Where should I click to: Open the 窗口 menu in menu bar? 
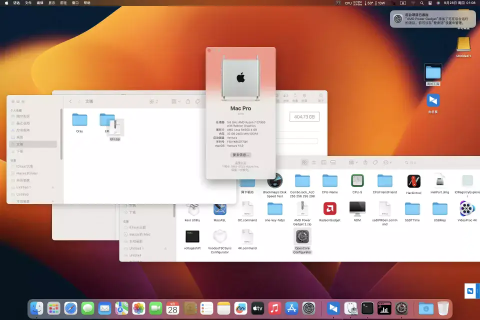(75, 3)
